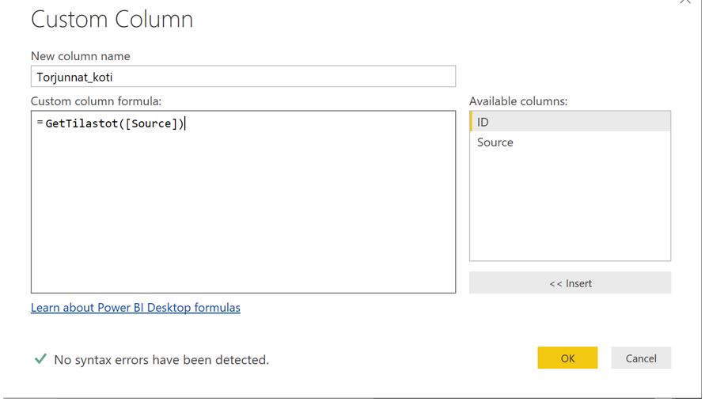Open Learn about Power BI Desktop formulas
Viewport: 709px width, 413px height.
[x=135, y=307]
